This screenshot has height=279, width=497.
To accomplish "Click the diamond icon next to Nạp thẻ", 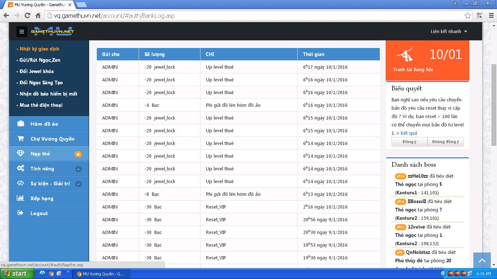I will pyautogui.click(x=21, y=154).
